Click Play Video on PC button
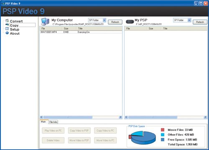This screenshot has width=209, height=150. tap(53, 130)
